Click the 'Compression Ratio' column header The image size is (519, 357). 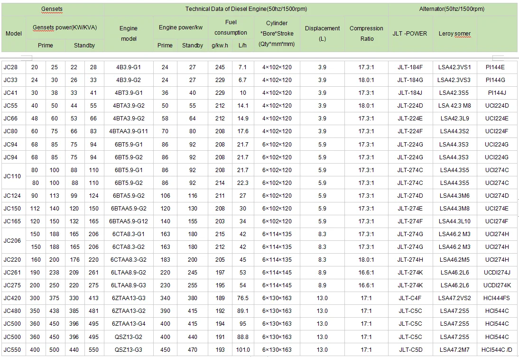[366, 34]
